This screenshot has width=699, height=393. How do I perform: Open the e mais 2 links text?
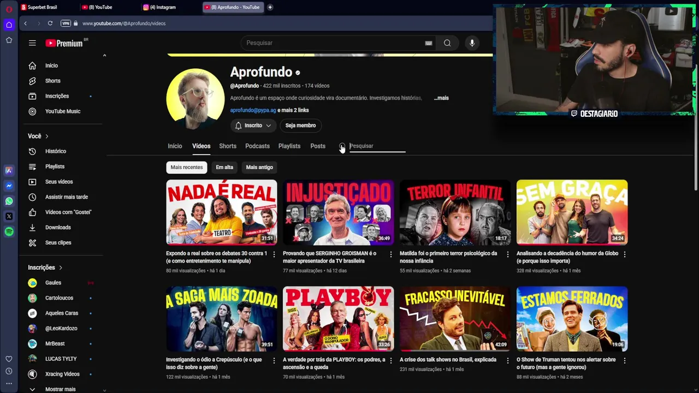pos(293,110)
